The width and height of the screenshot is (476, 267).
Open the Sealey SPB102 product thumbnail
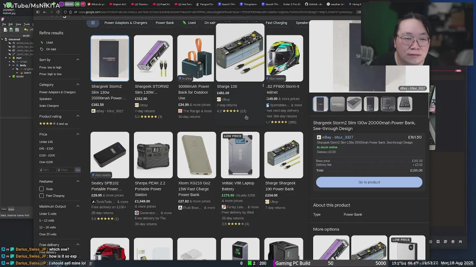(x=110, y=155)
